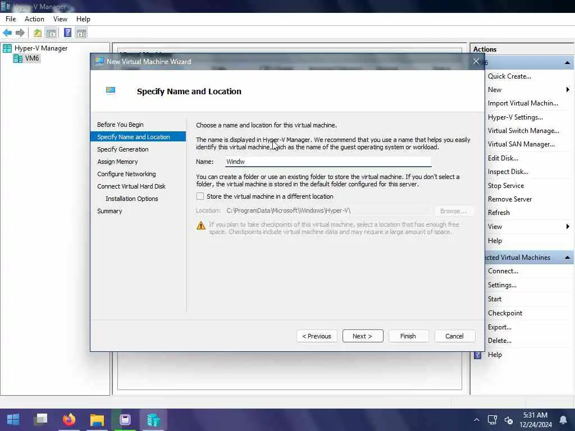This screenshot has width=575, height=431.
Task: Open the Hyper-V Manager taskbar icon
Action: [x=153, y=420]
